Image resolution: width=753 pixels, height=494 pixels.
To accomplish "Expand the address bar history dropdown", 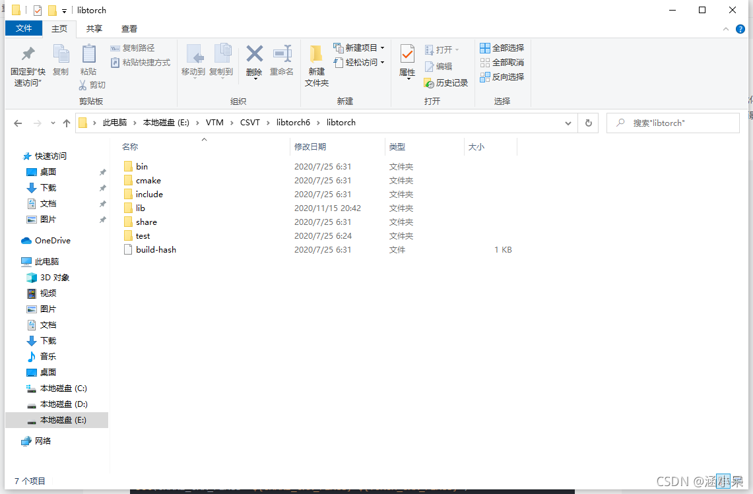I will tap(568, 123).
